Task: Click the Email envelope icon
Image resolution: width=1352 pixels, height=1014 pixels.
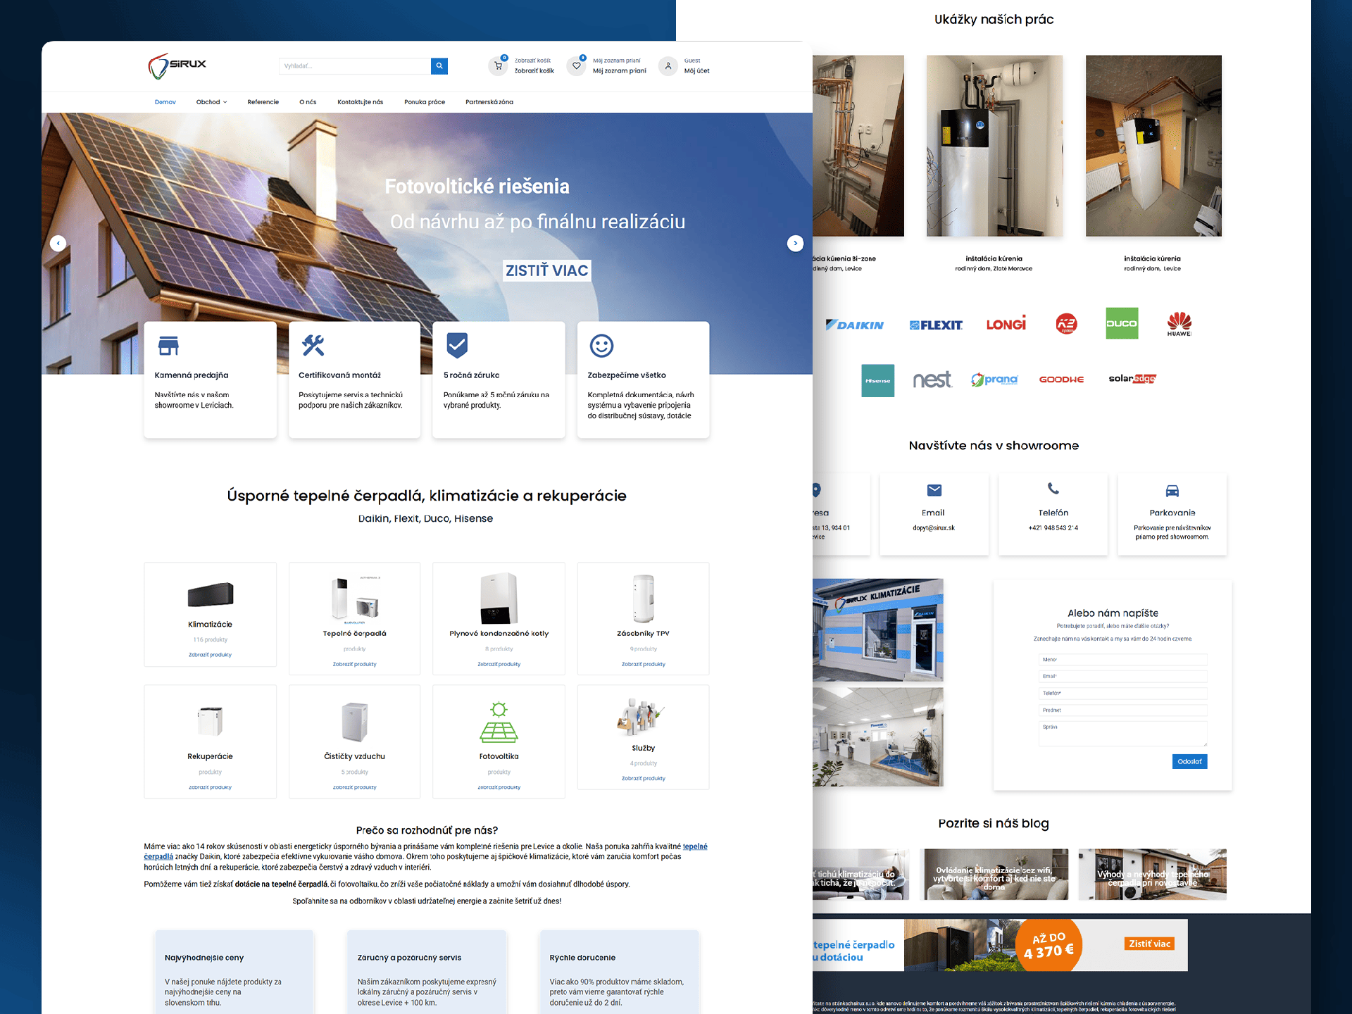Action: [934, 490]
